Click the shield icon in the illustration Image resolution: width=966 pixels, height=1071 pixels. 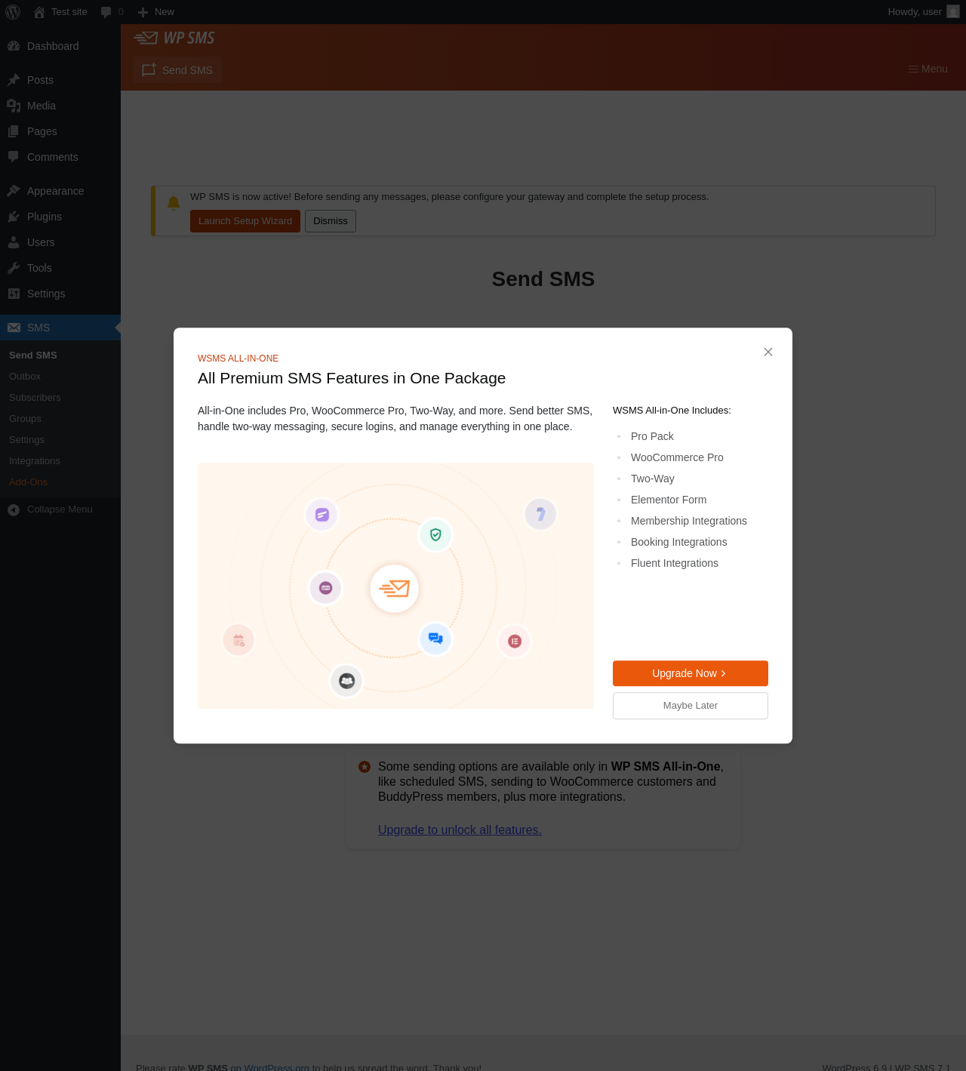435,534
